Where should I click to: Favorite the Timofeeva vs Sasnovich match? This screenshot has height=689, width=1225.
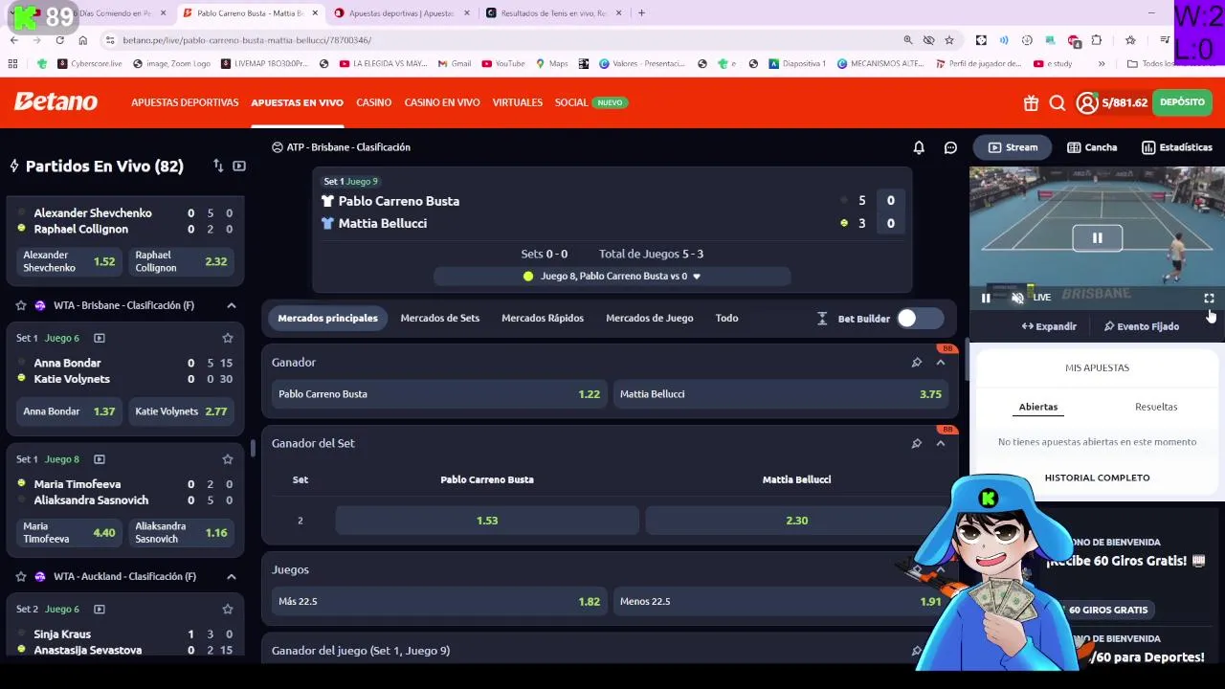(228, 459)
